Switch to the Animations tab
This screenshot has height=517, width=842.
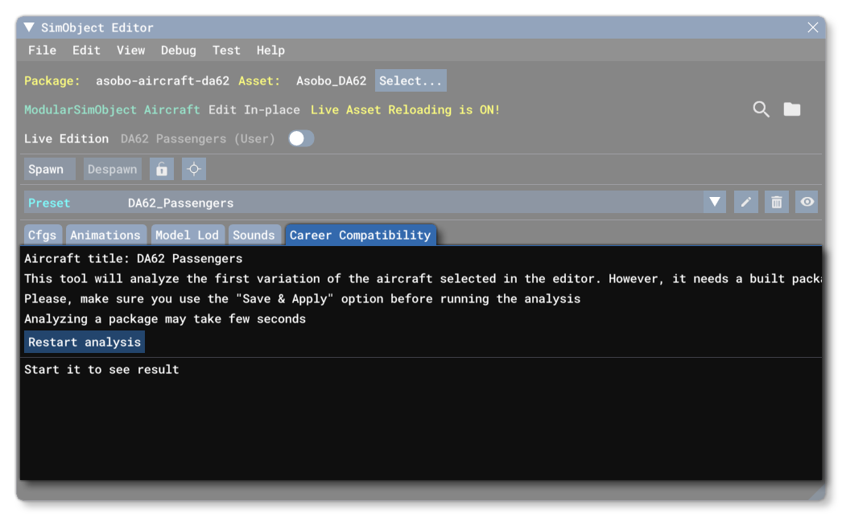(x=105, y=235)
